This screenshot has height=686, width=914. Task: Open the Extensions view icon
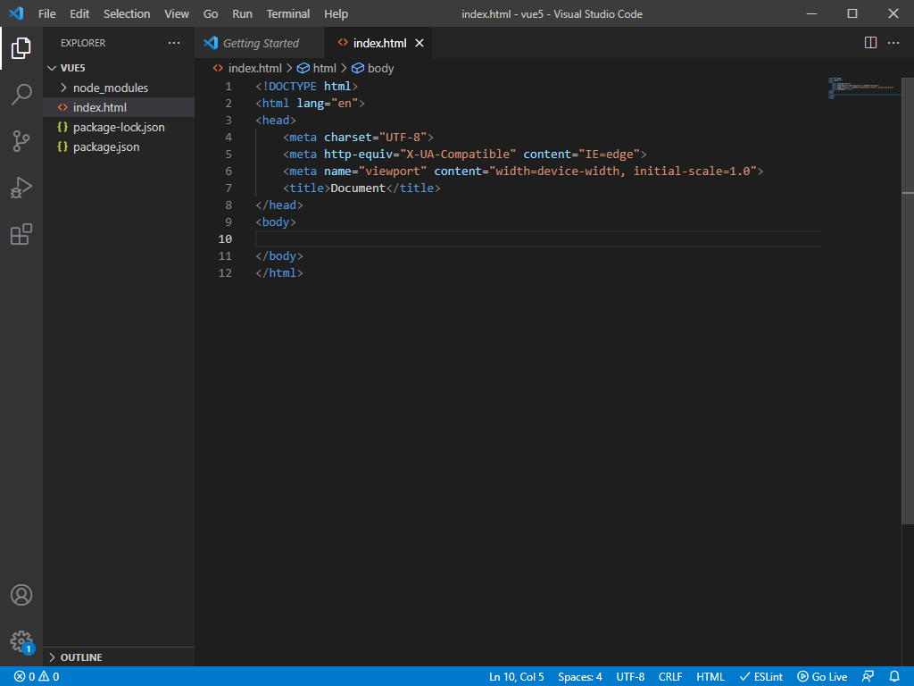pos(21,235)
